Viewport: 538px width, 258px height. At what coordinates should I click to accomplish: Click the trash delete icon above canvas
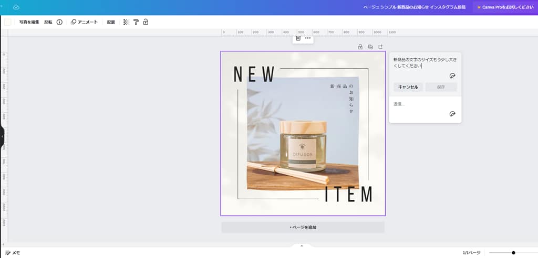coord(298,38)
